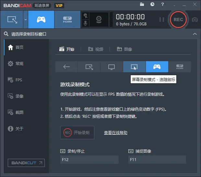This screenshot has width=201, height=177.
Task: Click the 请选择录制目标窗口 text bar
Action: [x=29, y=34]
